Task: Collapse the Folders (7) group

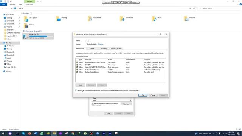Action: click(x=22, y=14)
